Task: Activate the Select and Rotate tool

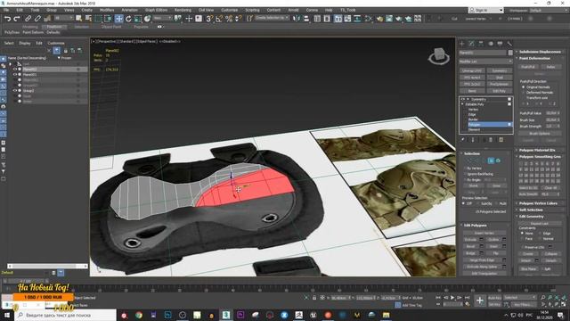Action: (128, 19)
